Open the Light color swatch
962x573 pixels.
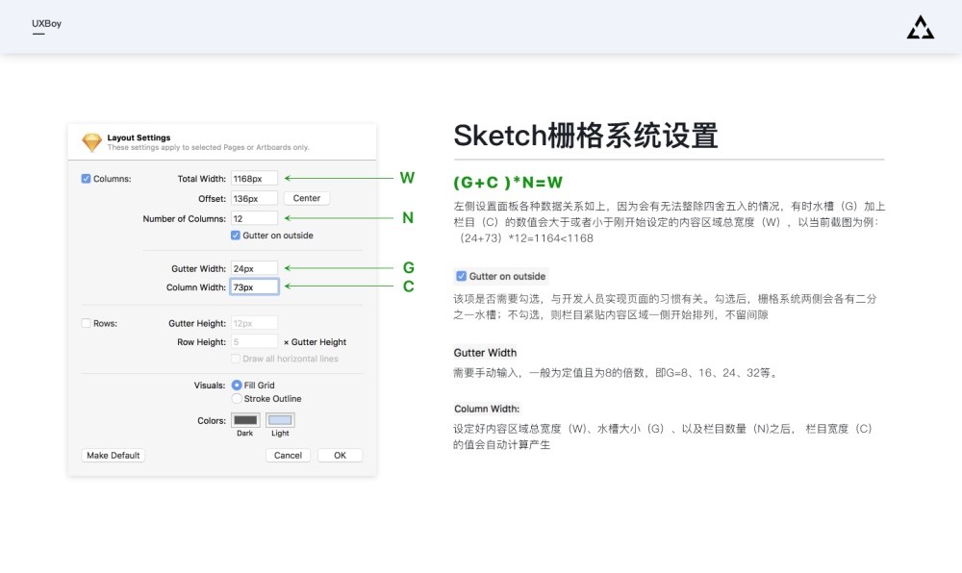pos(280,420)
